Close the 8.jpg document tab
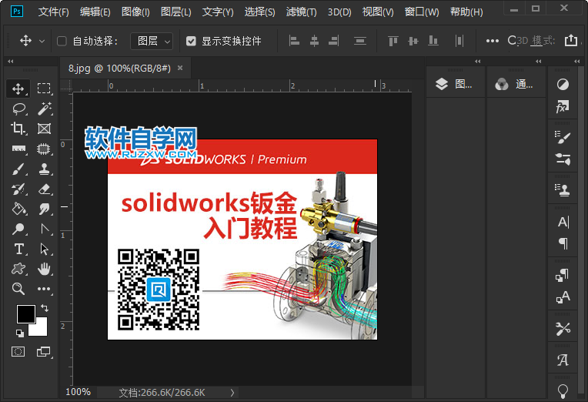Viewport: 588px width, 402px height. (x=180, y=68)
